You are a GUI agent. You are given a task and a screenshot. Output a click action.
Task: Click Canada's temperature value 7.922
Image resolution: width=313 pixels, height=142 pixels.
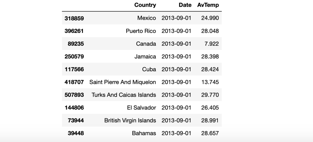pos(212,44)
